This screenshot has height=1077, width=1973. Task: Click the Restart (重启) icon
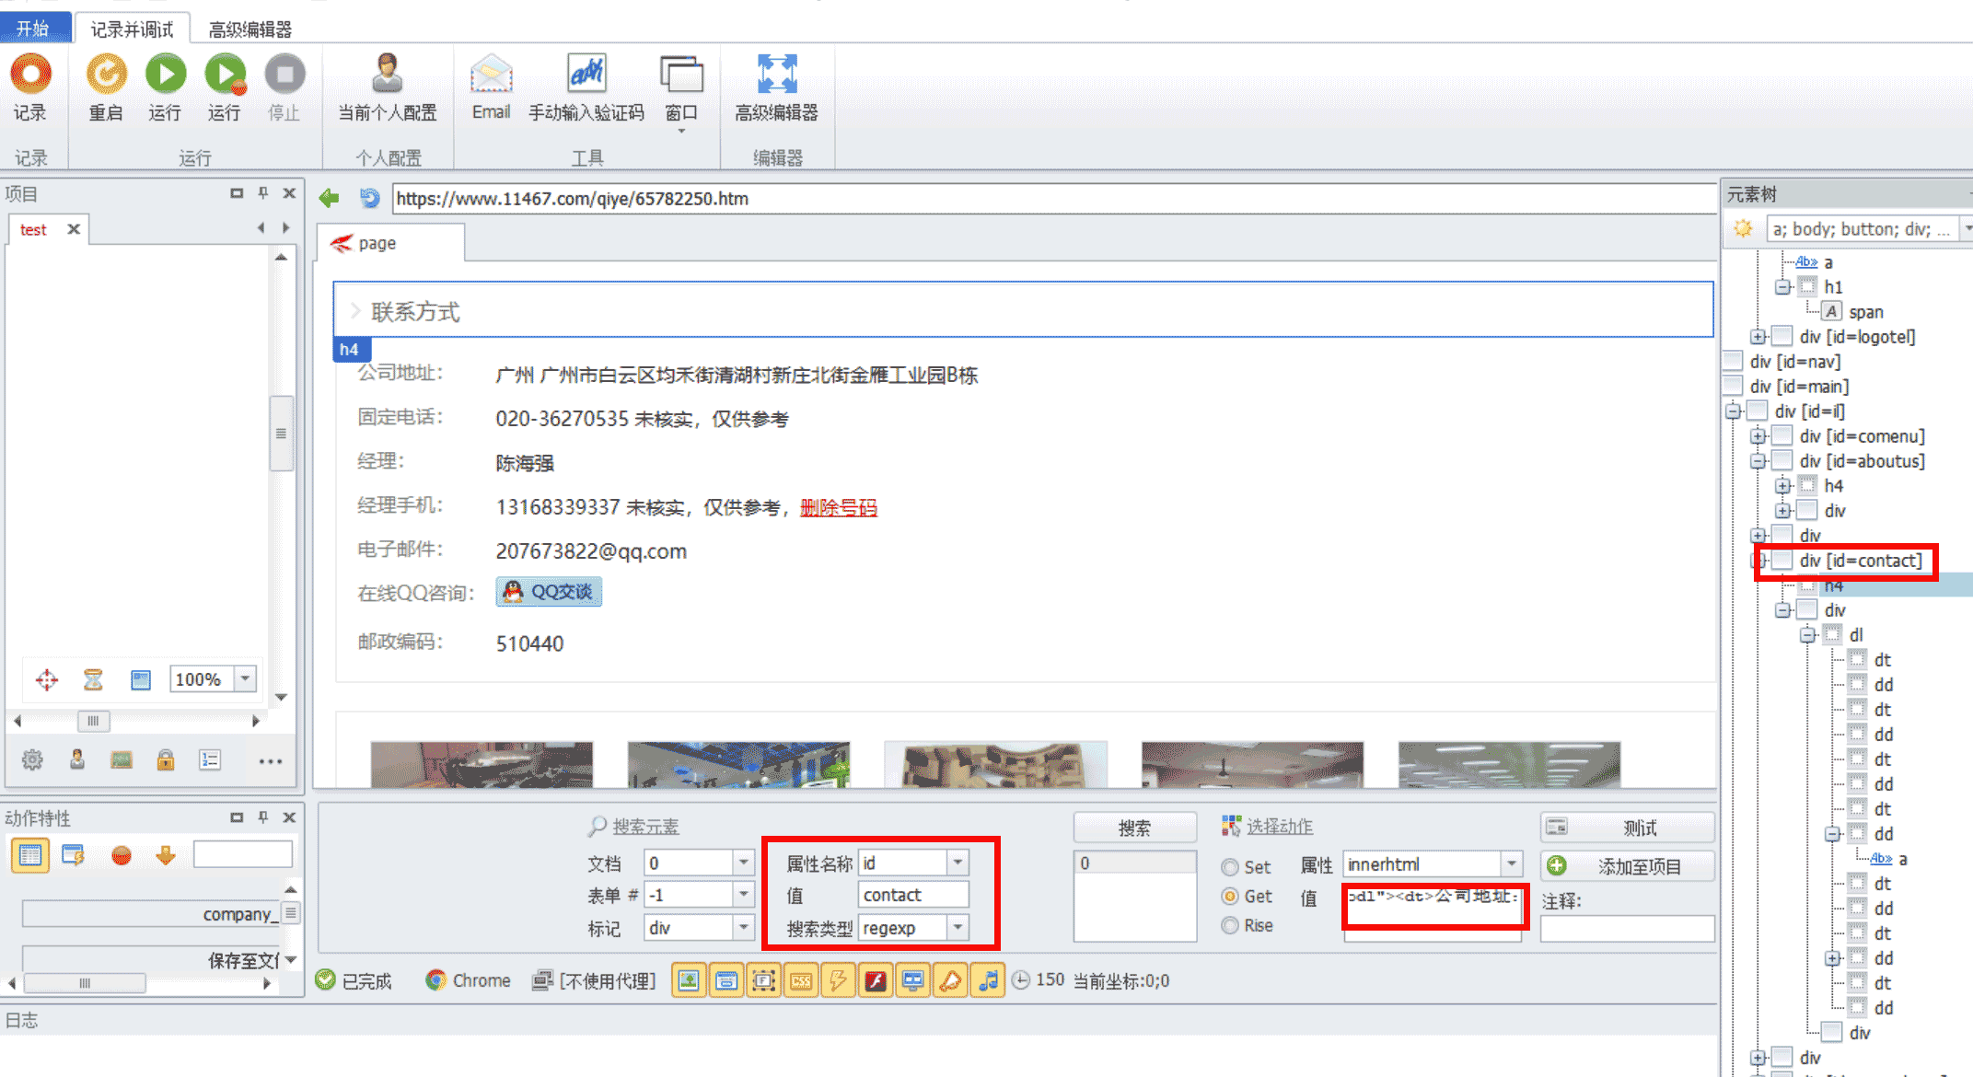pos(106,75)
